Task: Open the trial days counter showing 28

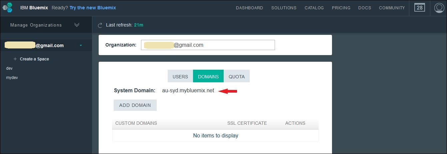Action: point(420,8)
